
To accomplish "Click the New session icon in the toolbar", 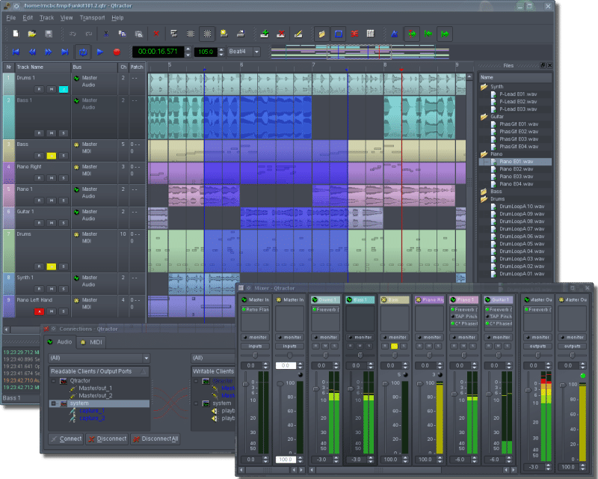I will 16,34.
